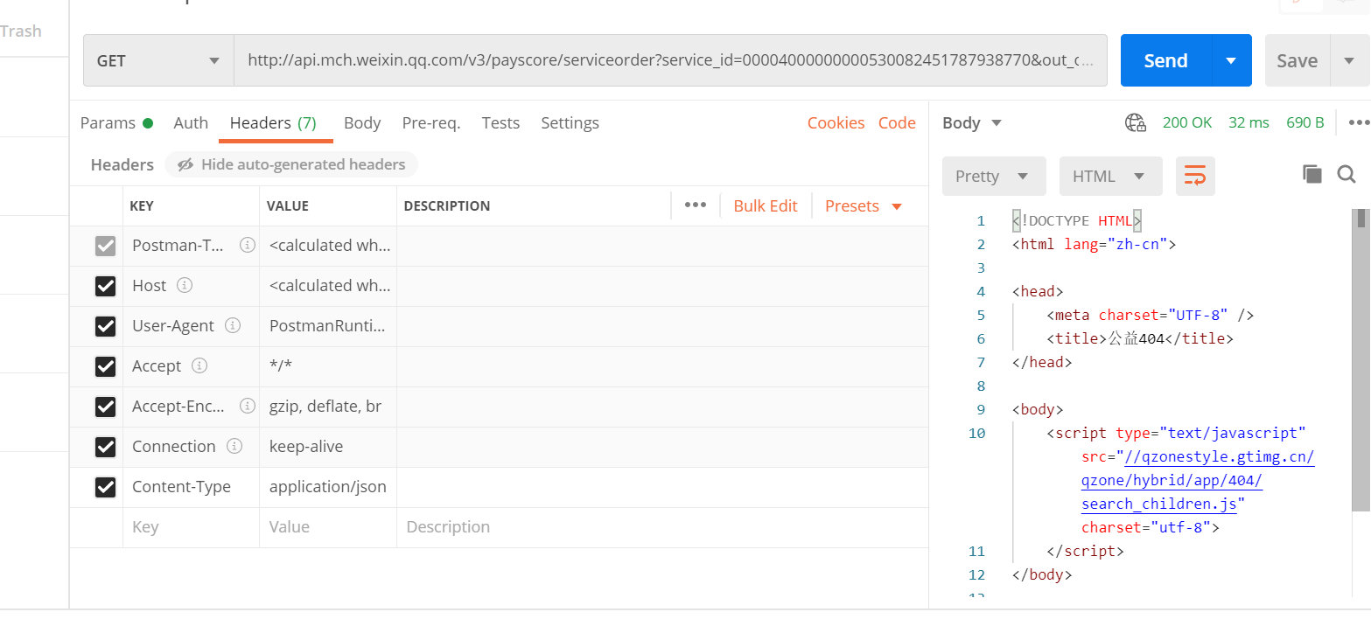Viewport: 1371px width, 619px height.
Task: Uncheck the Content-Type header checkbox
Action: click(106, 488)
